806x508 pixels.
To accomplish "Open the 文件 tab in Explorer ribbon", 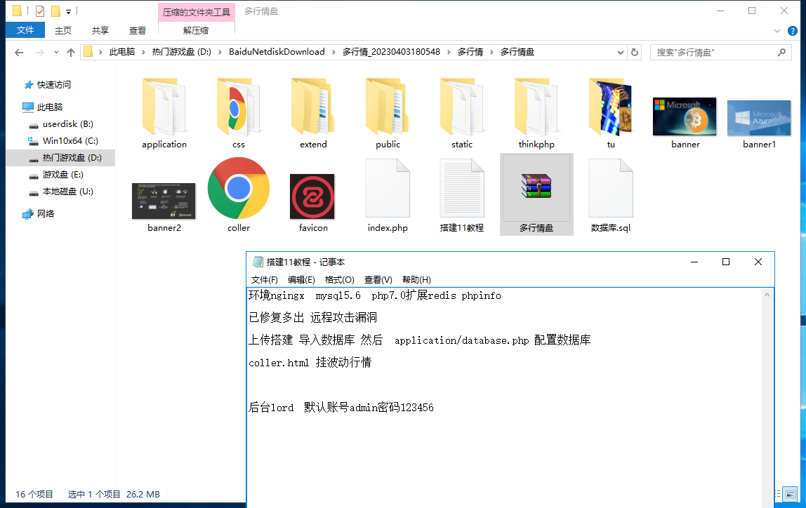I will [25, 30].
